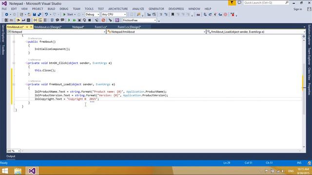Collapse the frmAbout_Load method outline
Image resolution: width=312 pixels, height=175 pixels.
point(14,84)
